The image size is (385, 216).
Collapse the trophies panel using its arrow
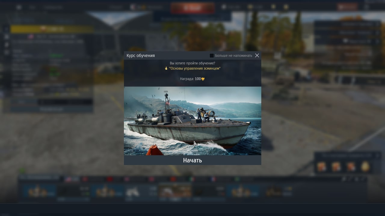378,155
